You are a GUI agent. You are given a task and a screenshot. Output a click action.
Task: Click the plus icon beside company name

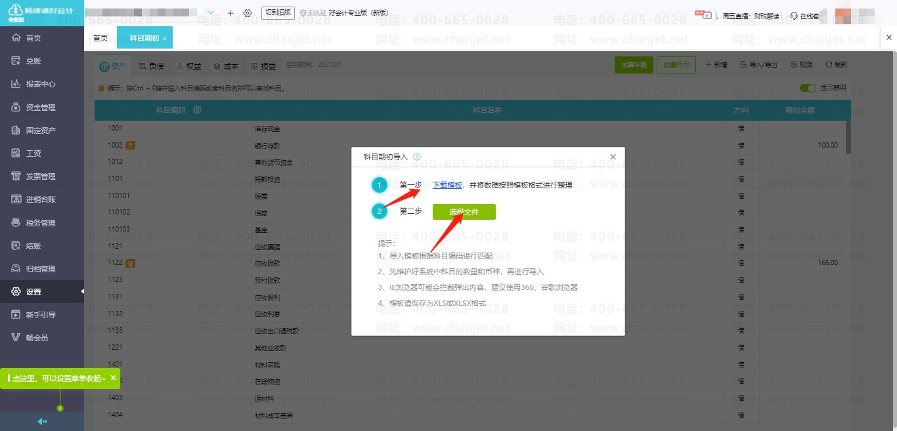point(230,13)
